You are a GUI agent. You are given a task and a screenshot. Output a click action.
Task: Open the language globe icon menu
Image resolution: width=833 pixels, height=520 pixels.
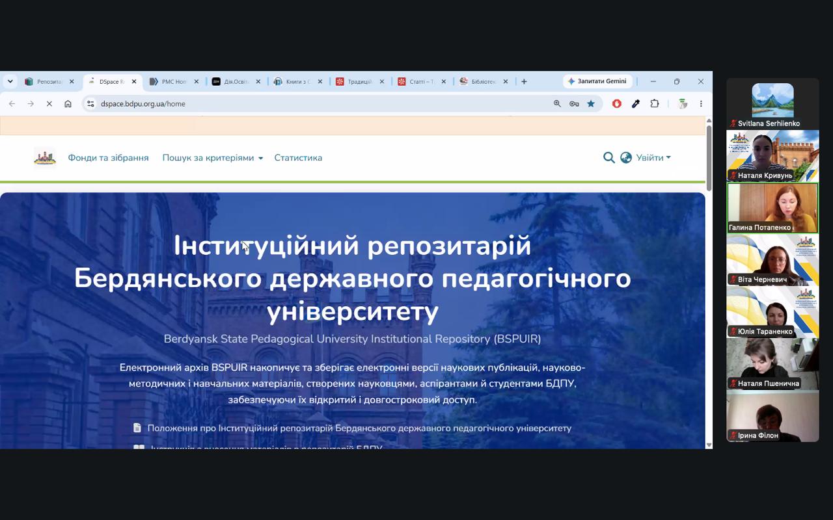[x=626, y=157]
